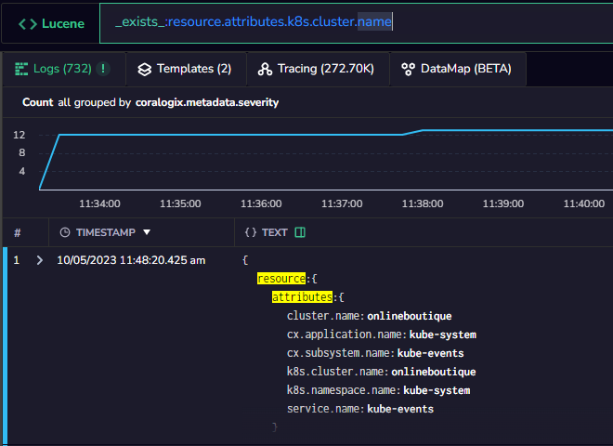Click the timestamp 10/05/2023 11:48:20.425 am
The width and height of the screenshot is (613, 446).
tap(131, 260)
